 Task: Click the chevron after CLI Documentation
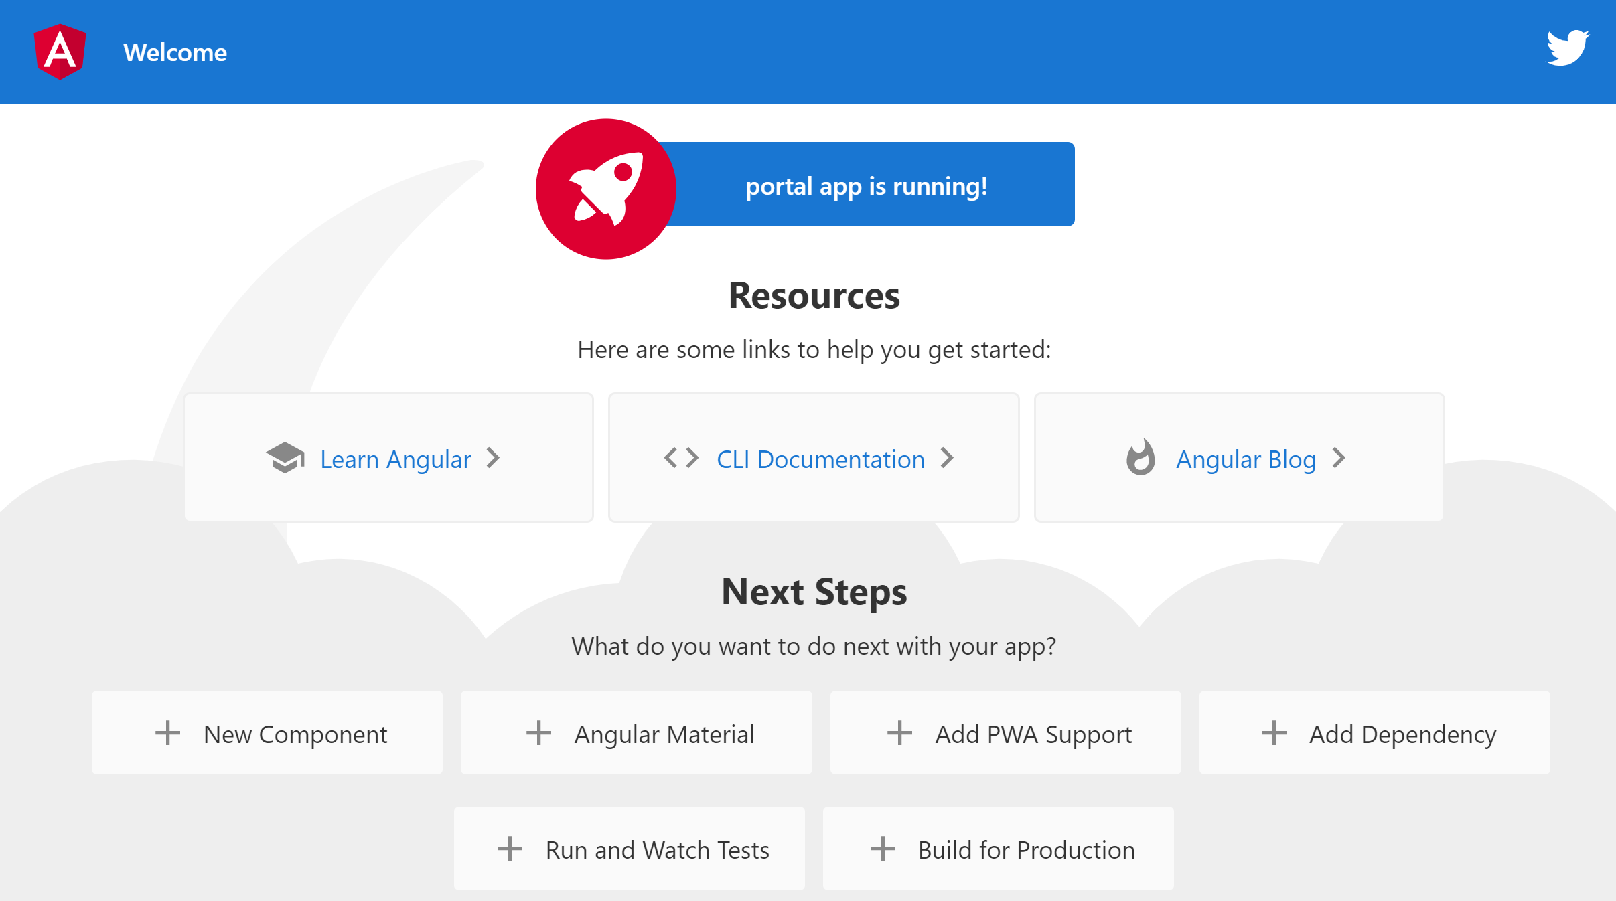[947, 458]
